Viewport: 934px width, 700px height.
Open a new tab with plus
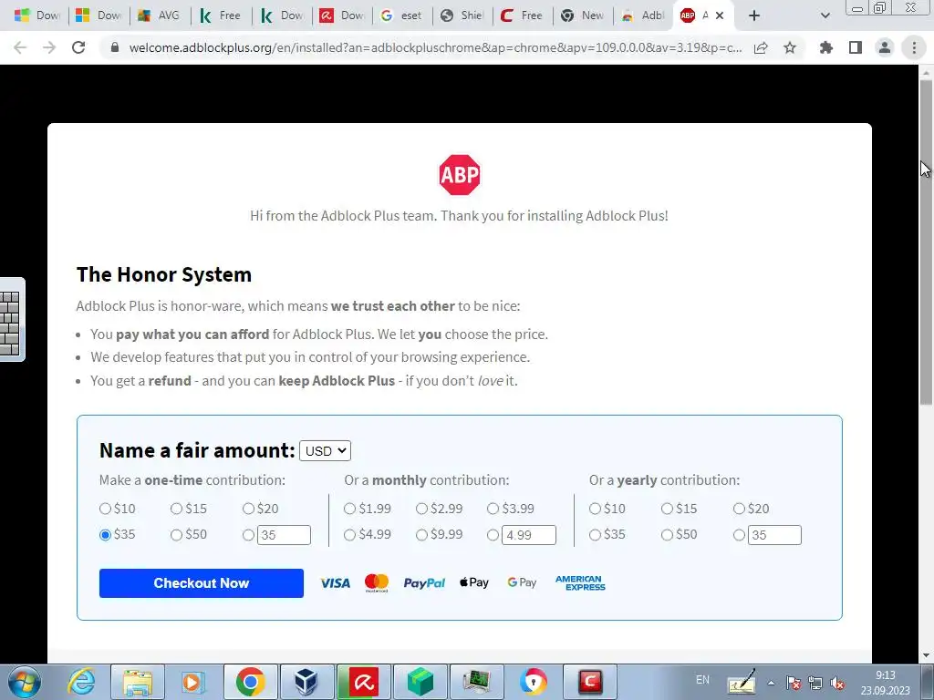coord(754,15)
